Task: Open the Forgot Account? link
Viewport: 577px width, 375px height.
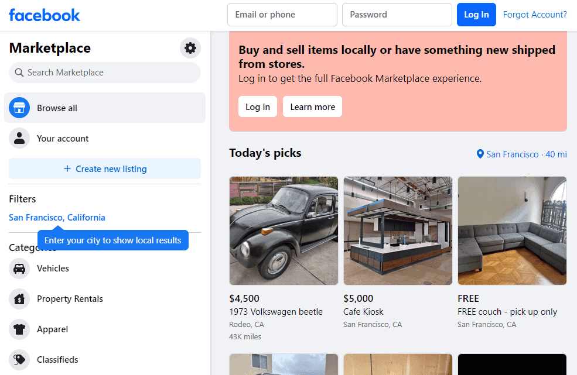Action: [535, 15]
